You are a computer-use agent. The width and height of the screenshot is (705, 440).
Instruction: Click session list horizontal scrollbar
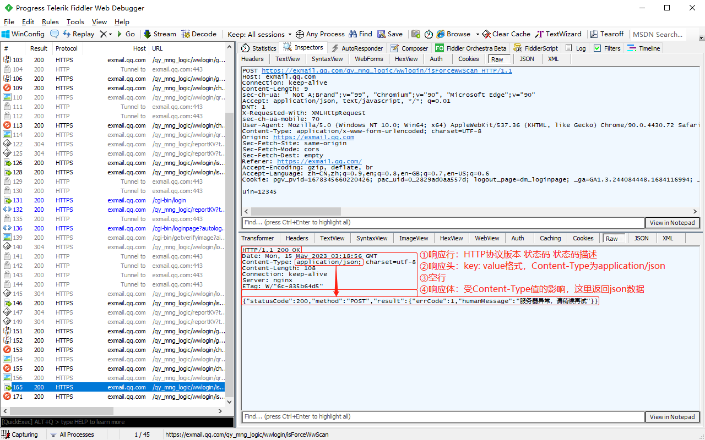coord(62,411)
